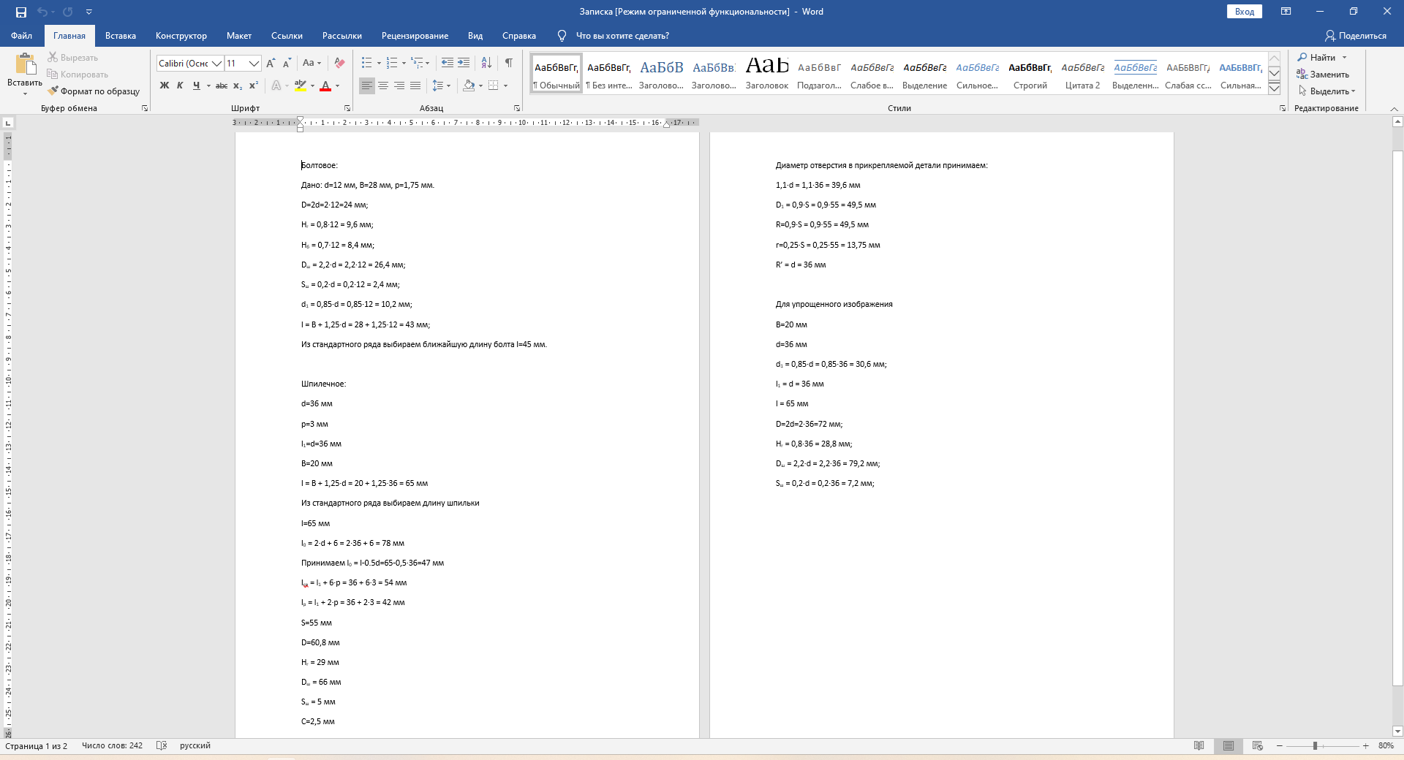Select the Format Painter brush icon
Image resolution: width=1404 pixels, height=760 pixels.
tap(53, 91)
